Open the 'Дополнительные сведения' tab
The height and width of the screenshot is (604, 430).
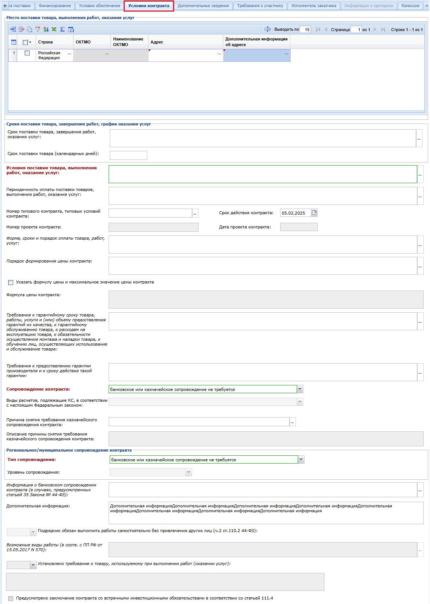click(203, 6)
